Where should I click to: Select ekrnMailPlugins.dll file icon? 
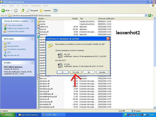38,94
